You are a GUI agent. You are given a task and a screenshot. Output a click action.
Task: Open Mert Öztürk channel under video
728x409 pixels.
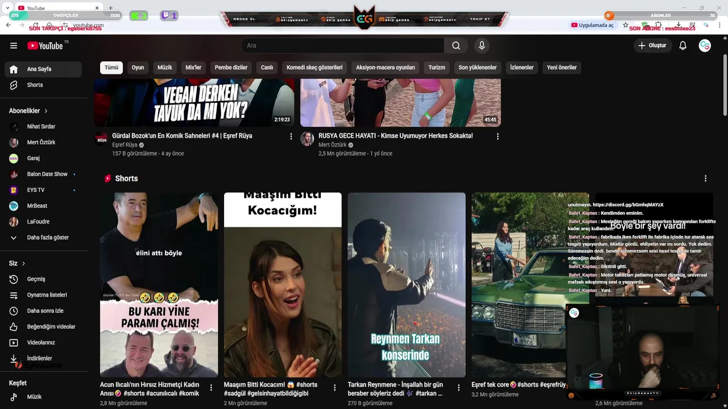(333, 145)
